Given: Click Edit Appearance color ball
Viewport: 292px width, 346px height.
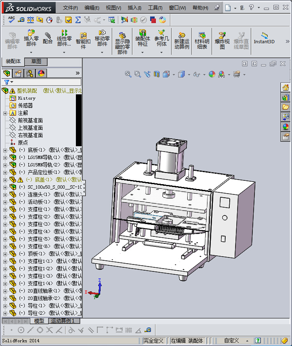Looking at the screenshot, I should [x=212, y=74].
